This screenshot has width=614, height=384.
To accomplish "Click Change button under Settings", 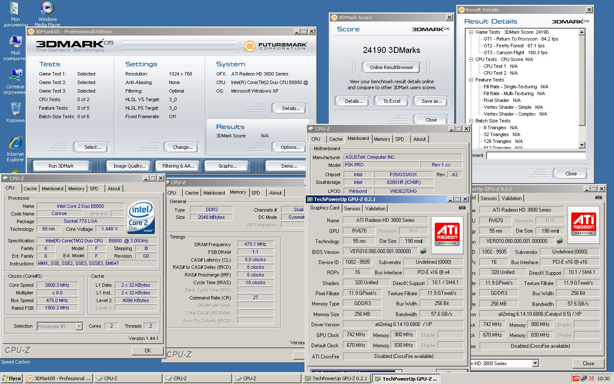I will tap(182, 147).
